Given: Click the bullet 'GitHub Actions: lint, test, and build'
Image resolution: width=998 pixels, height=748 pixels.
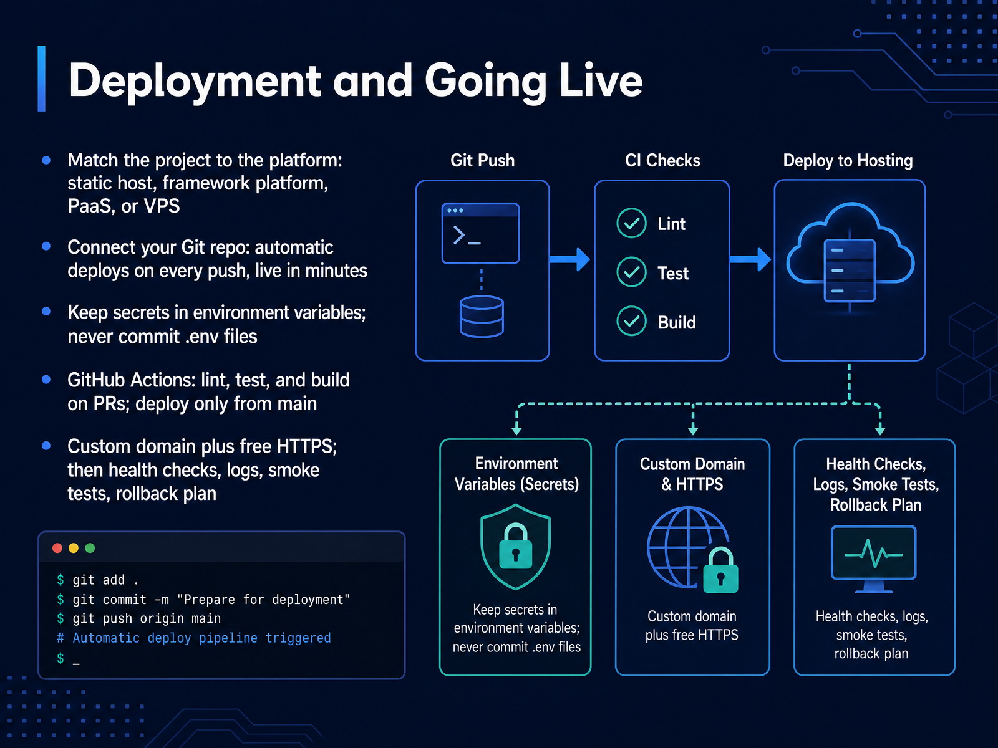Looking at the screenshot, I should pos(208,391).
